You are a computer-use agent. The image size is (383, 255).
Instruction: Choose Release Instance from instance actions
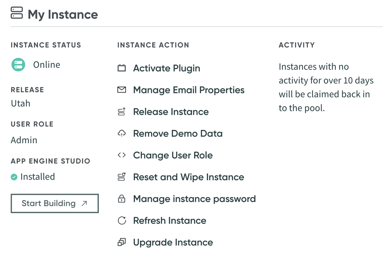click(x=171, y=111)
